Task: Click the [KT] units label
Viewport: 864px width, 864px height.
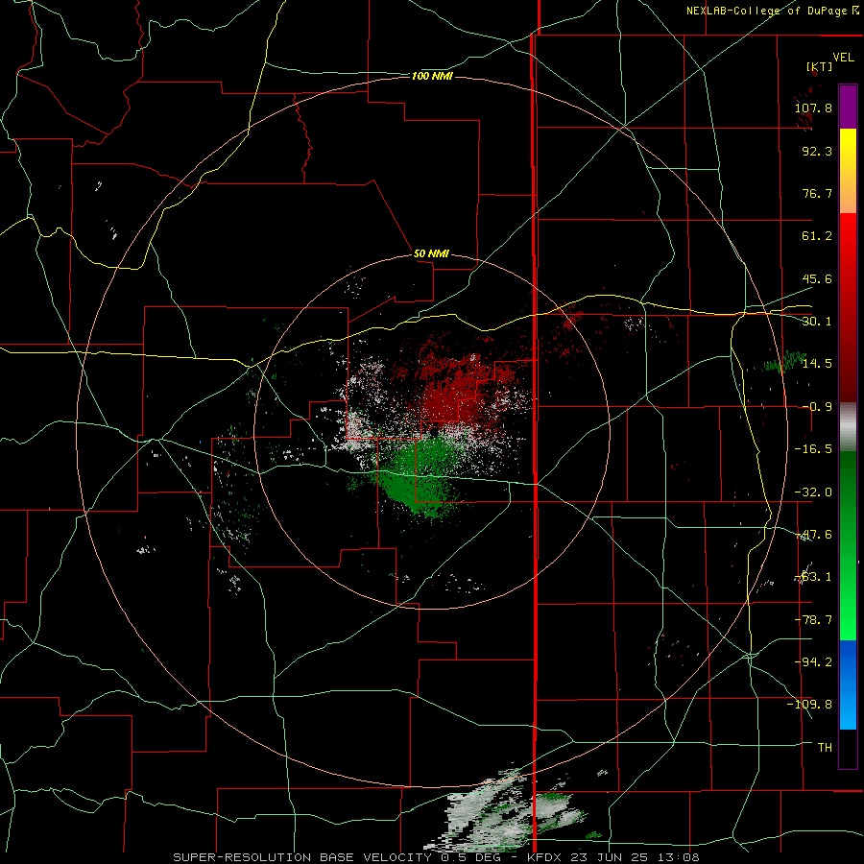Action: coord(820,66)
